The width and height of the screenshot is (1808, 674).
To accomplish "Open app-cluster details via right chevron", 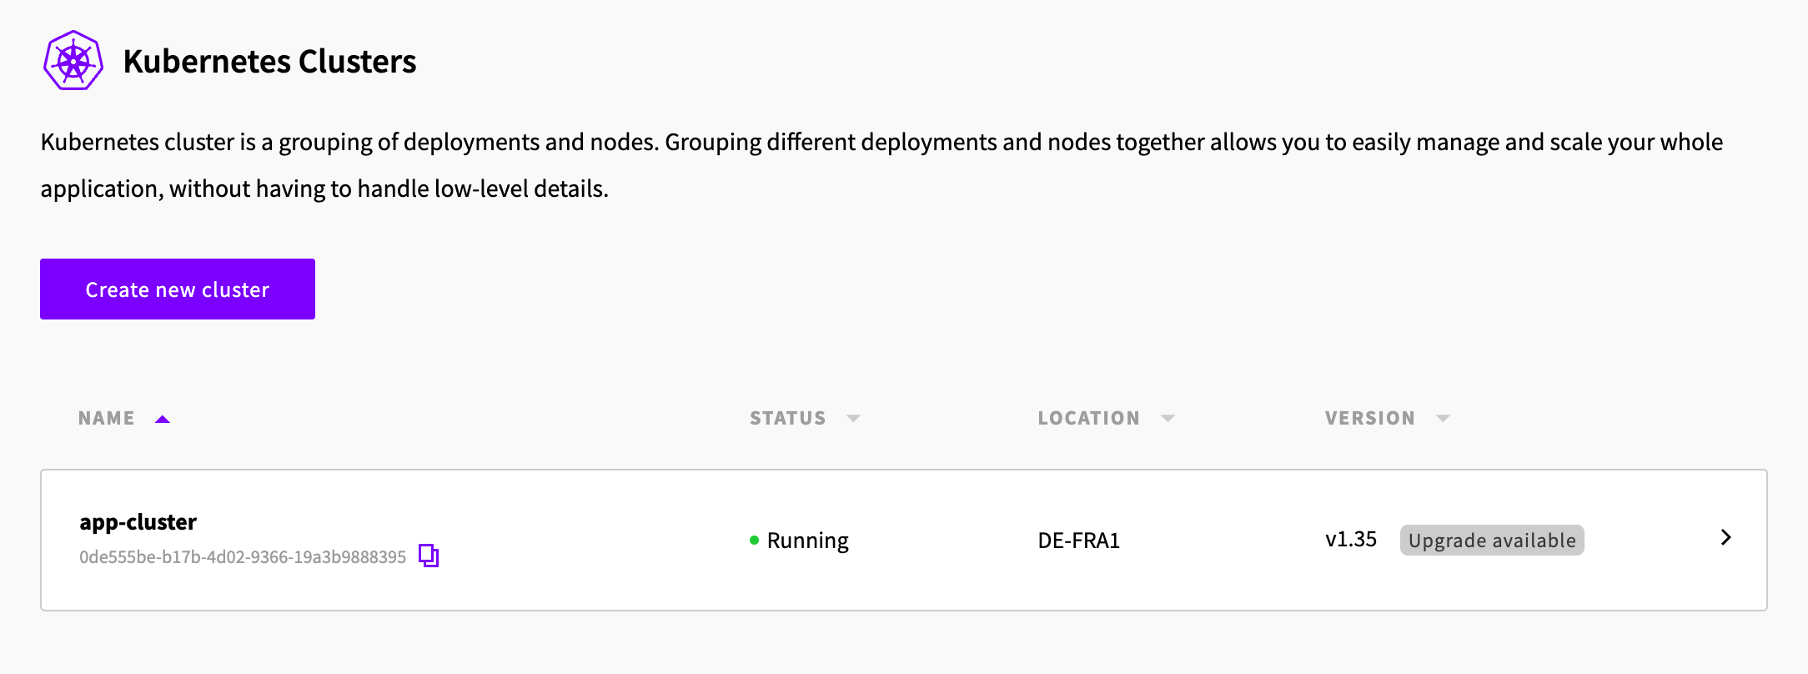I will click(x=1725, y=538).
